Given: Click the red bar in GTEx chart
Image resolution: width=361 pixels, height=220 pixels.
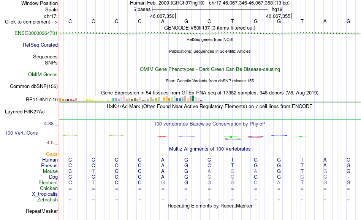Looking at the screenshot, I should (x=74, y=101).
